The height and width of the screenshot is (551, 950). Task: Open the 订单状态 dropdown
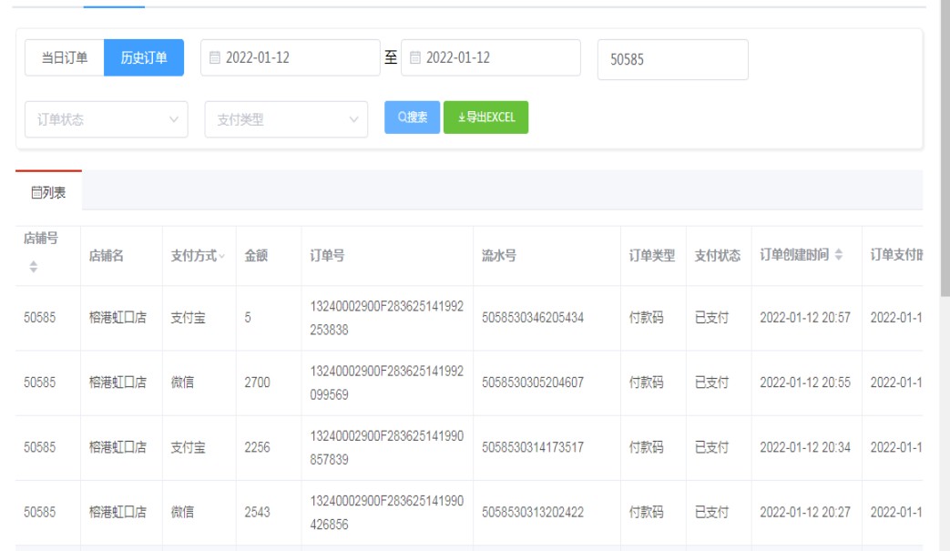pyautogui.click(x=106, y=118)
